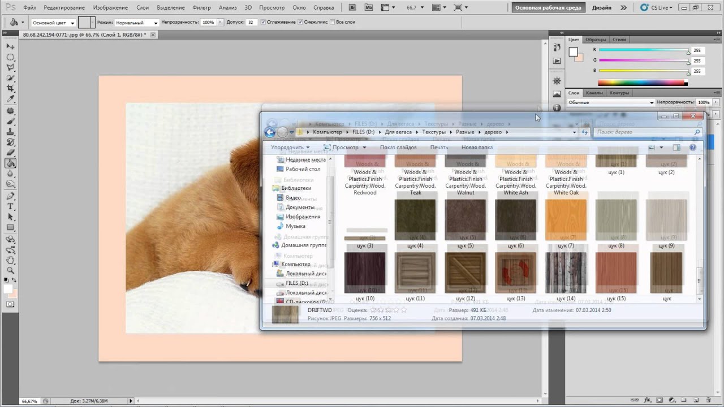The height and width of the screenshot is (407, 724).
Task: Switch to the Контуры tab
Action: 619,93
